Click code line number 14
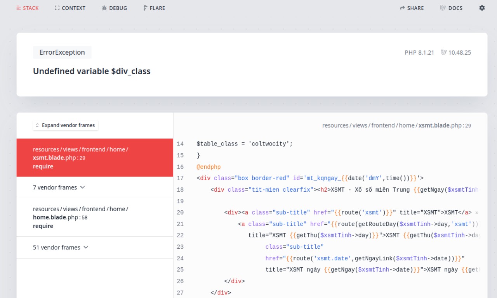Image resolution: width=497 pixels, height=298 pixels. 180,144
